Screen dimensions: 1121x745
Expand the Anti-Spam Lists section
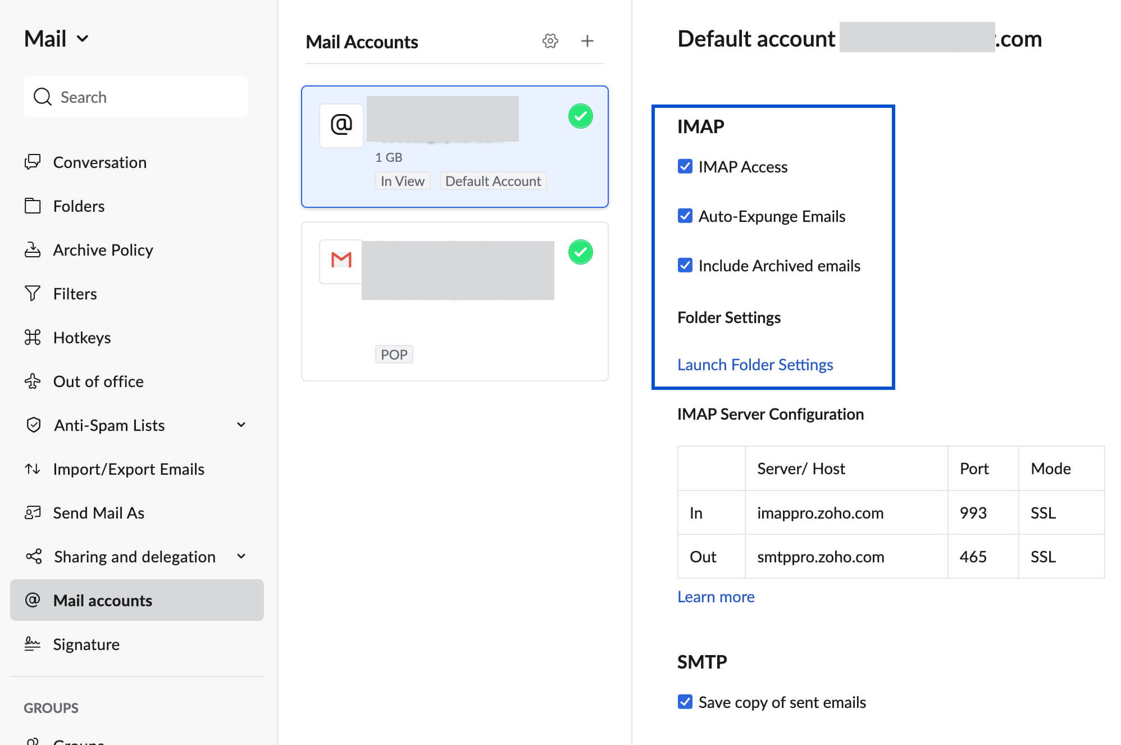pos(240,425)
